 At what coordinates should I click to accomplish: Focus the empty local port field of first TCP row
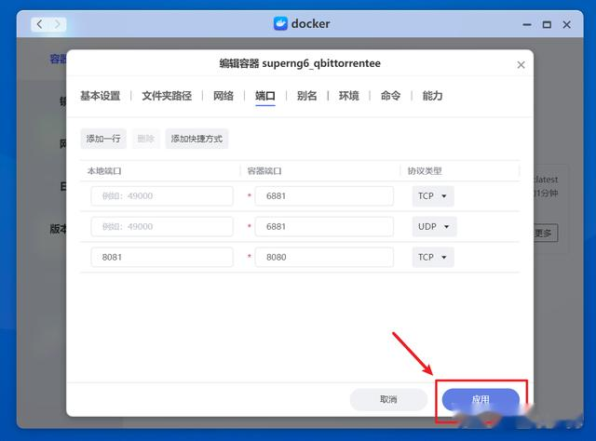(162, 196)
